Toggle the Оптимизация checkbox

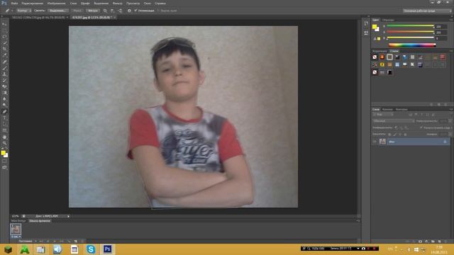[x=135, y=11]
